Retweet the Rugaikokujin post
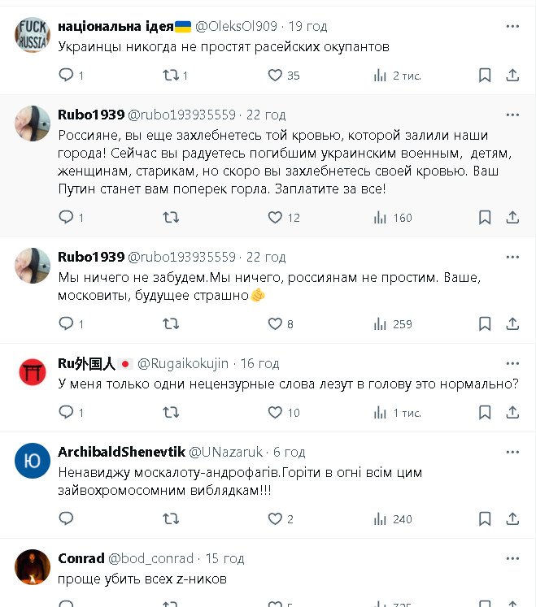 click(171, 413)
